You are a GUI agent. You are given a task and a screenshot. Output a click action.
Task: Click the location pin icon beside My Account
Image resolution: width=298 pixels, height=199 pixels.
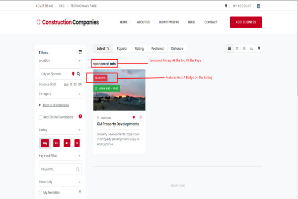(x=226, y=6)
